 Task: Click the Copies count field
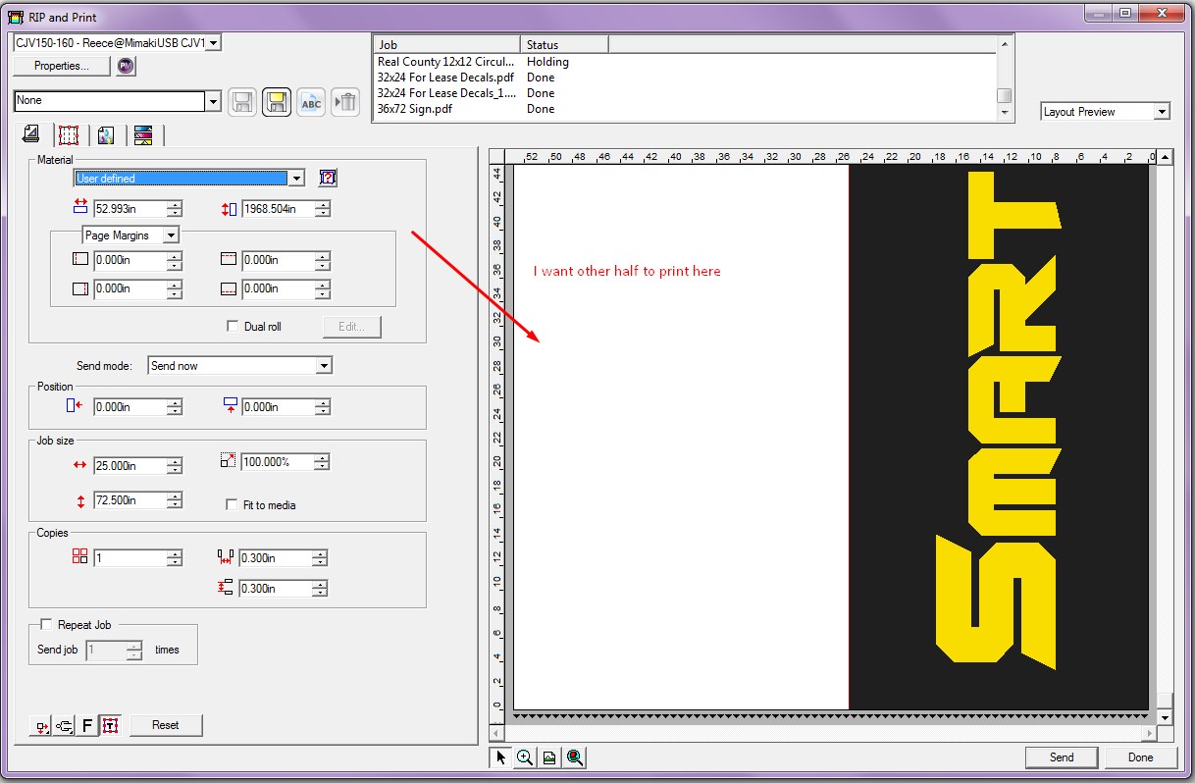130,557
